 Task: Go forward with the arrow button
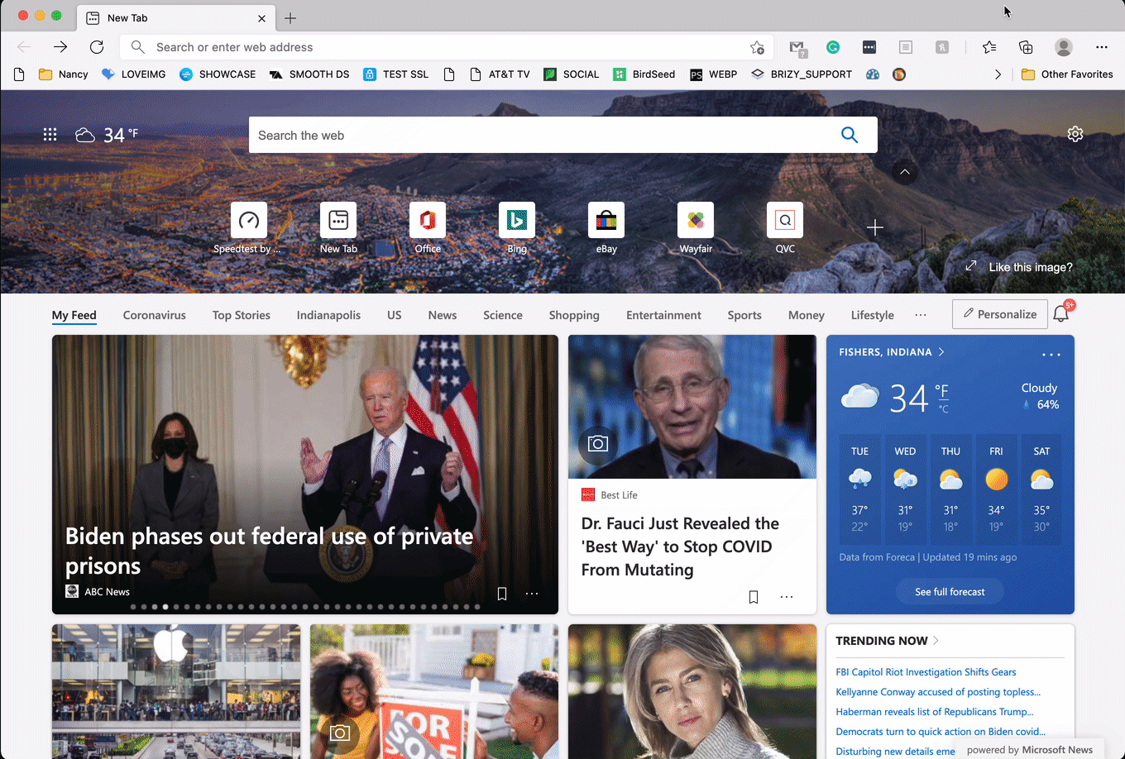pyautogui.click(x=60, y=47)
